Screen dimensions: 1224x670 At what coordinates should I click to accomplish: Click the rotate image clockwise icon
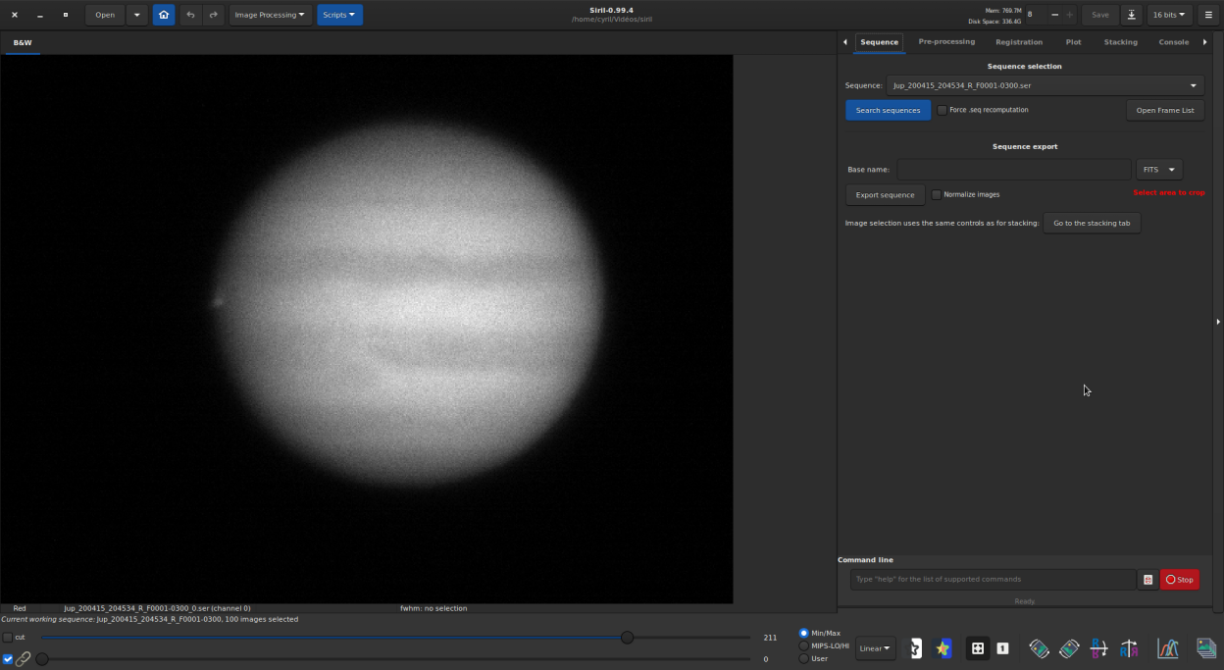(x=1069, y=648)
